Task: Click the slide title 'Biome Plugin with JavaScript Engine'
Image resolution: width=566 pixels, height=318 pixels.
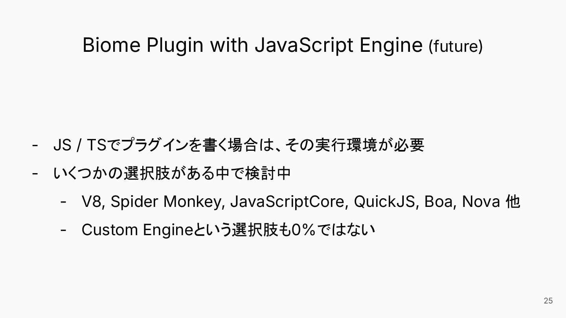Action: click(252, 45)
